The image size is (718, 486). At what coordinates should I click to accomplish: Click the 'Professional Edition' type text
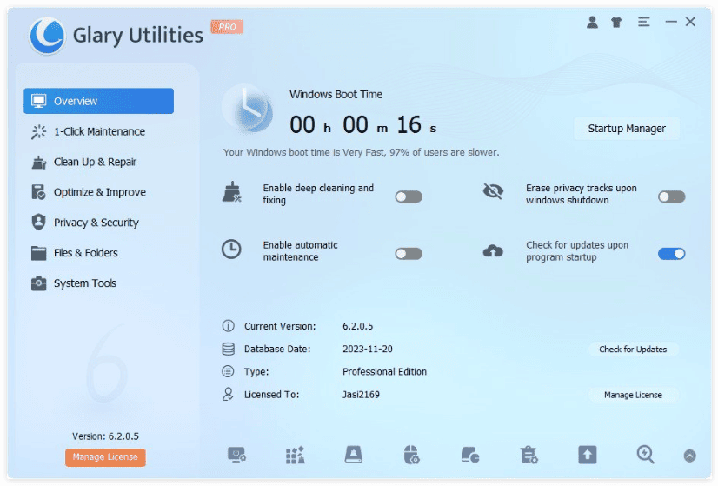[x=384, y=372]
